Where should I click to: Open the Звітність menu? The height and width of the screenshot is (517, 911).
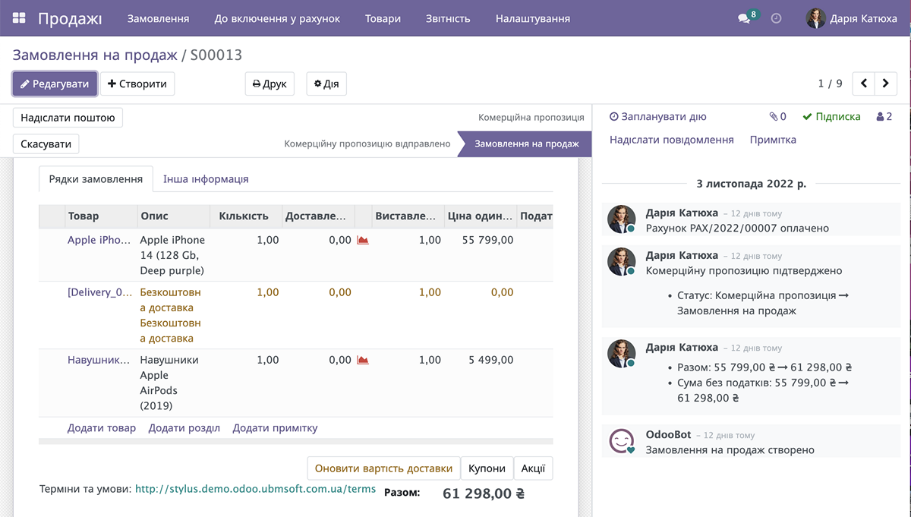[x=447, y=18]
